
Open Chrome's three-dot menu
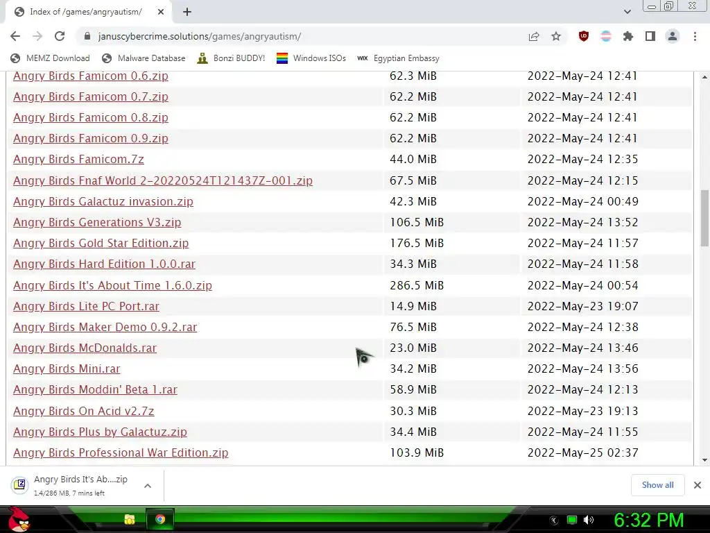(x=695, y=36)
